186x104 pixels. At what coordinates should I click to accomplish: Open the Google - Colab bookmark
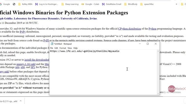point(90,4)
